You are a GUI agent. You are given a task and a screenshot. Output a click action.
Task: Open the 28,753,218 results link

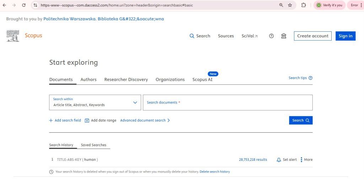pos(253,160)
